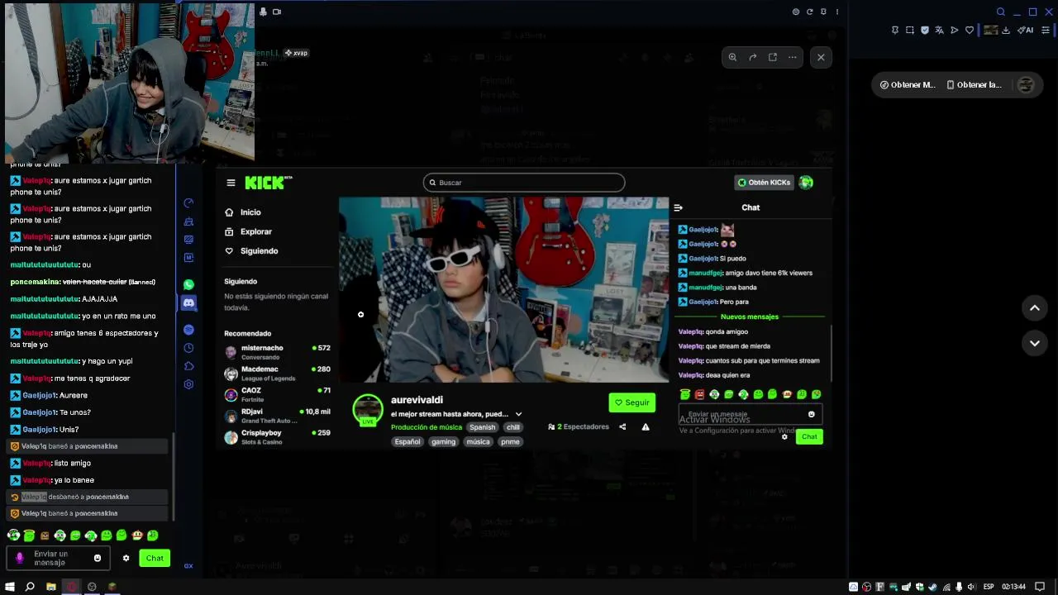
Task: Click the translate page icon
Action: click(x=940, y=30)
